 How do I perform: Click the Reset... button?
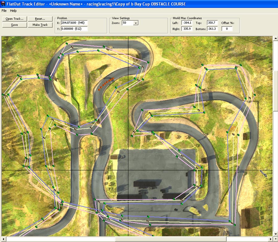tap(40, 19)
